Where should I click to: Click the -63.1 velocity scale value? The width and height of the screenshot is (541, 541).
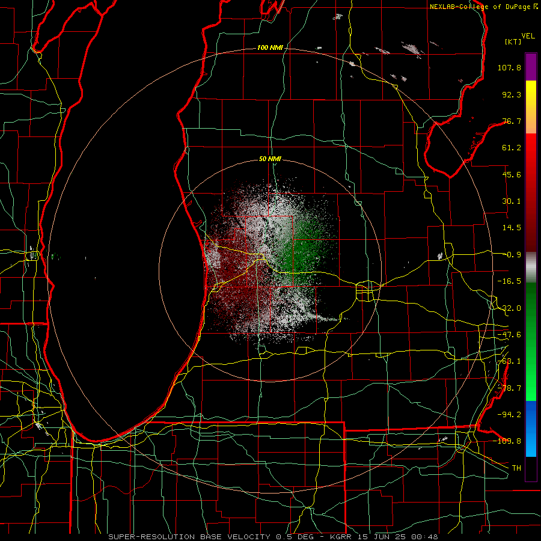point(509,361)
